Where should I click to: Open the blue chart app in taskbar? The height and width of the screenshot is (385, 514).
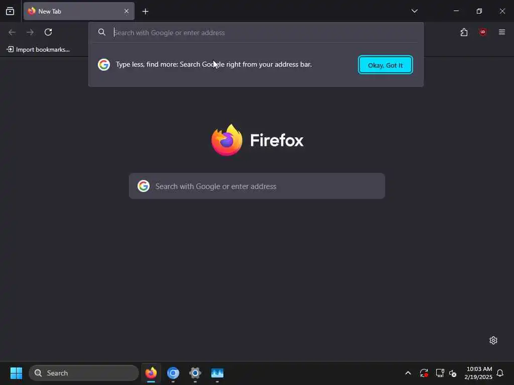pyautogui.click(x=217, y=373)
